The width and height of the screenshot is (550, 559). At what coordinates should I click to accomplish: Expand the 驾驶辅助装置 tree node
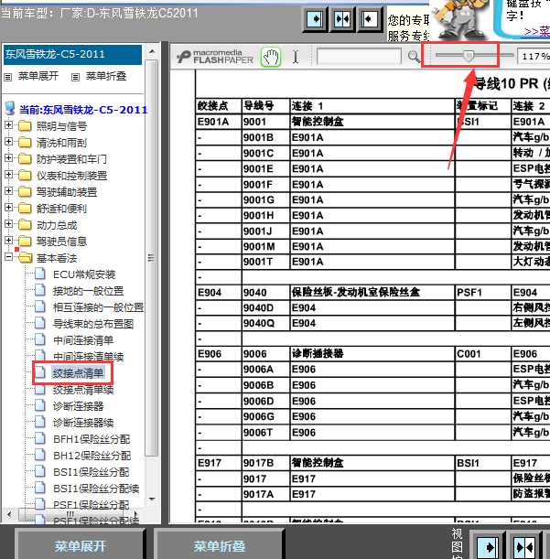pos(9,190)
